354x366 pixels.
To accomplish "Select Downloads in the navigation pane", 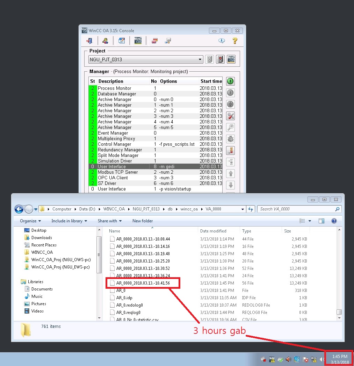I will 42,238.
